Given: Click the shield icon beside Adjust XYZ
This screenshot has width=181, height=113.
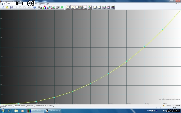Looking at the screenshot, I should pyautogui.click(x=163, y=106).
